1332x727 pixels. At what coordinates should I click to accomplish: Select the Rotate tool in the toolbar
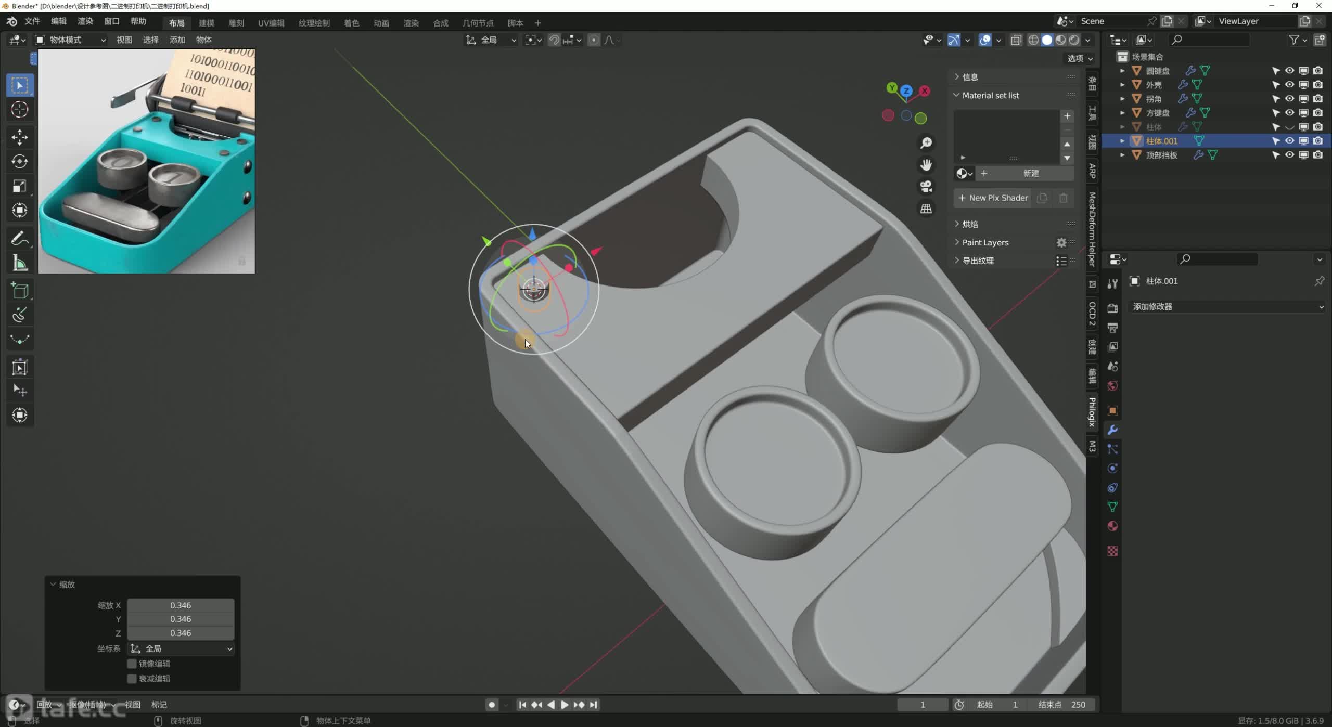click(x=20, y=162)
